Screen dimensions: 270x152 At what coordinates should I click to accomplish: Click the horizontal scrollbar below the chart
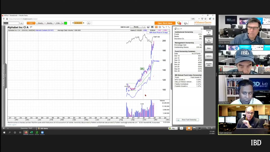[111, 126]
